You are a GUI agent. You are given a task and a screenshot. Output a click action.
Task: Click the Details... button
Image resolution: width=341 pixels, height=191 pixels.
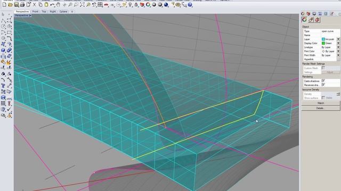321,108
